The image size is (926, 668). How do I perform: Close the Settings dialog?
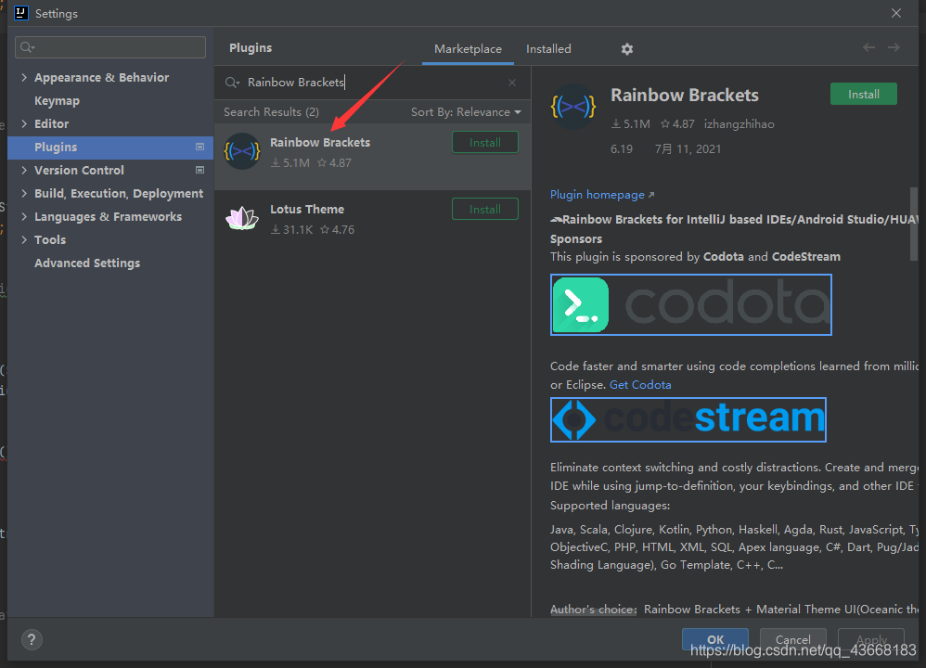(896, 13)
